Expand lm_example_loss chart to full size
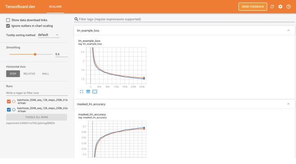 81,92
